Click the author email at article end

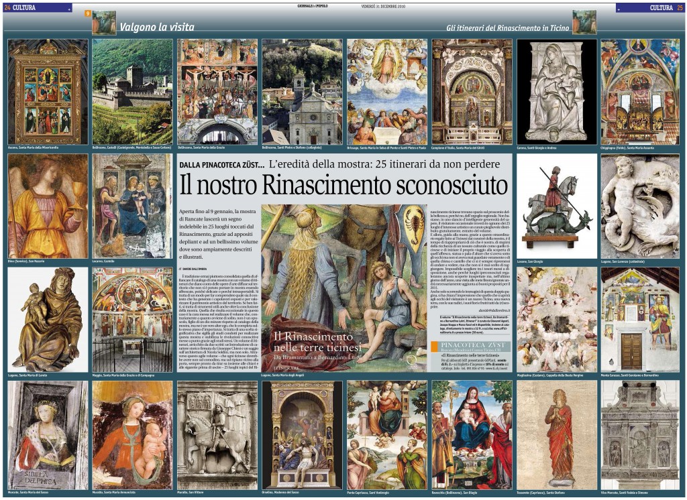(494, 310)
